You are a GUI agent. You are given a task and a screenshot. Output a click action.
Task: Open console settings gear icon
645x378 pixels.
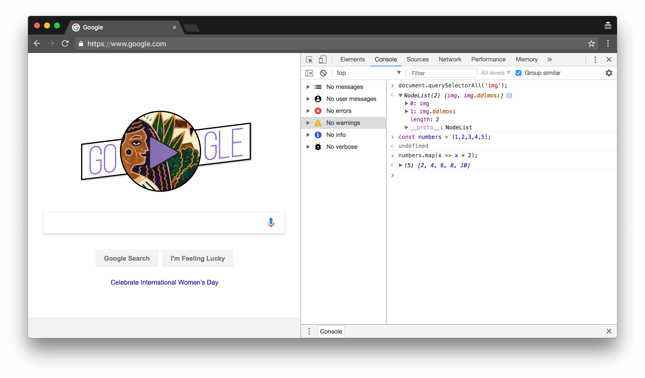point(609,73)
